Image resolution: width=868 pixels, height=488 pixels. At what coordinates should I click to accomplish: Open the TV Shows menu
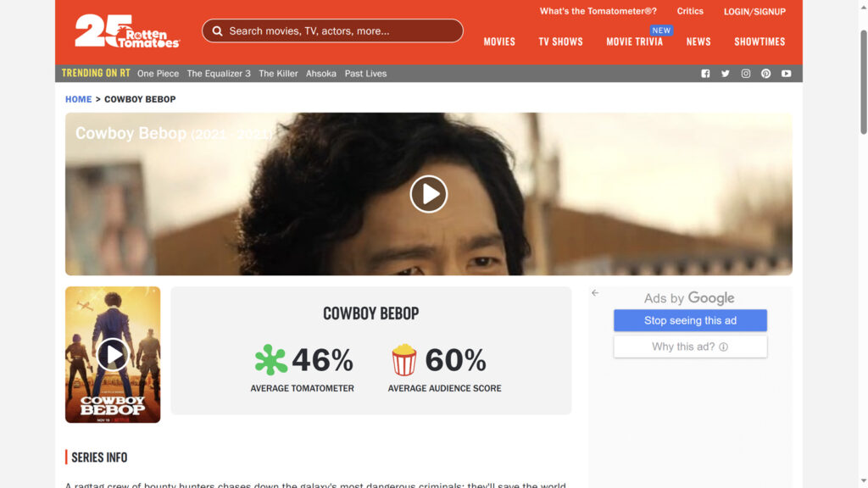click(560, 42)
